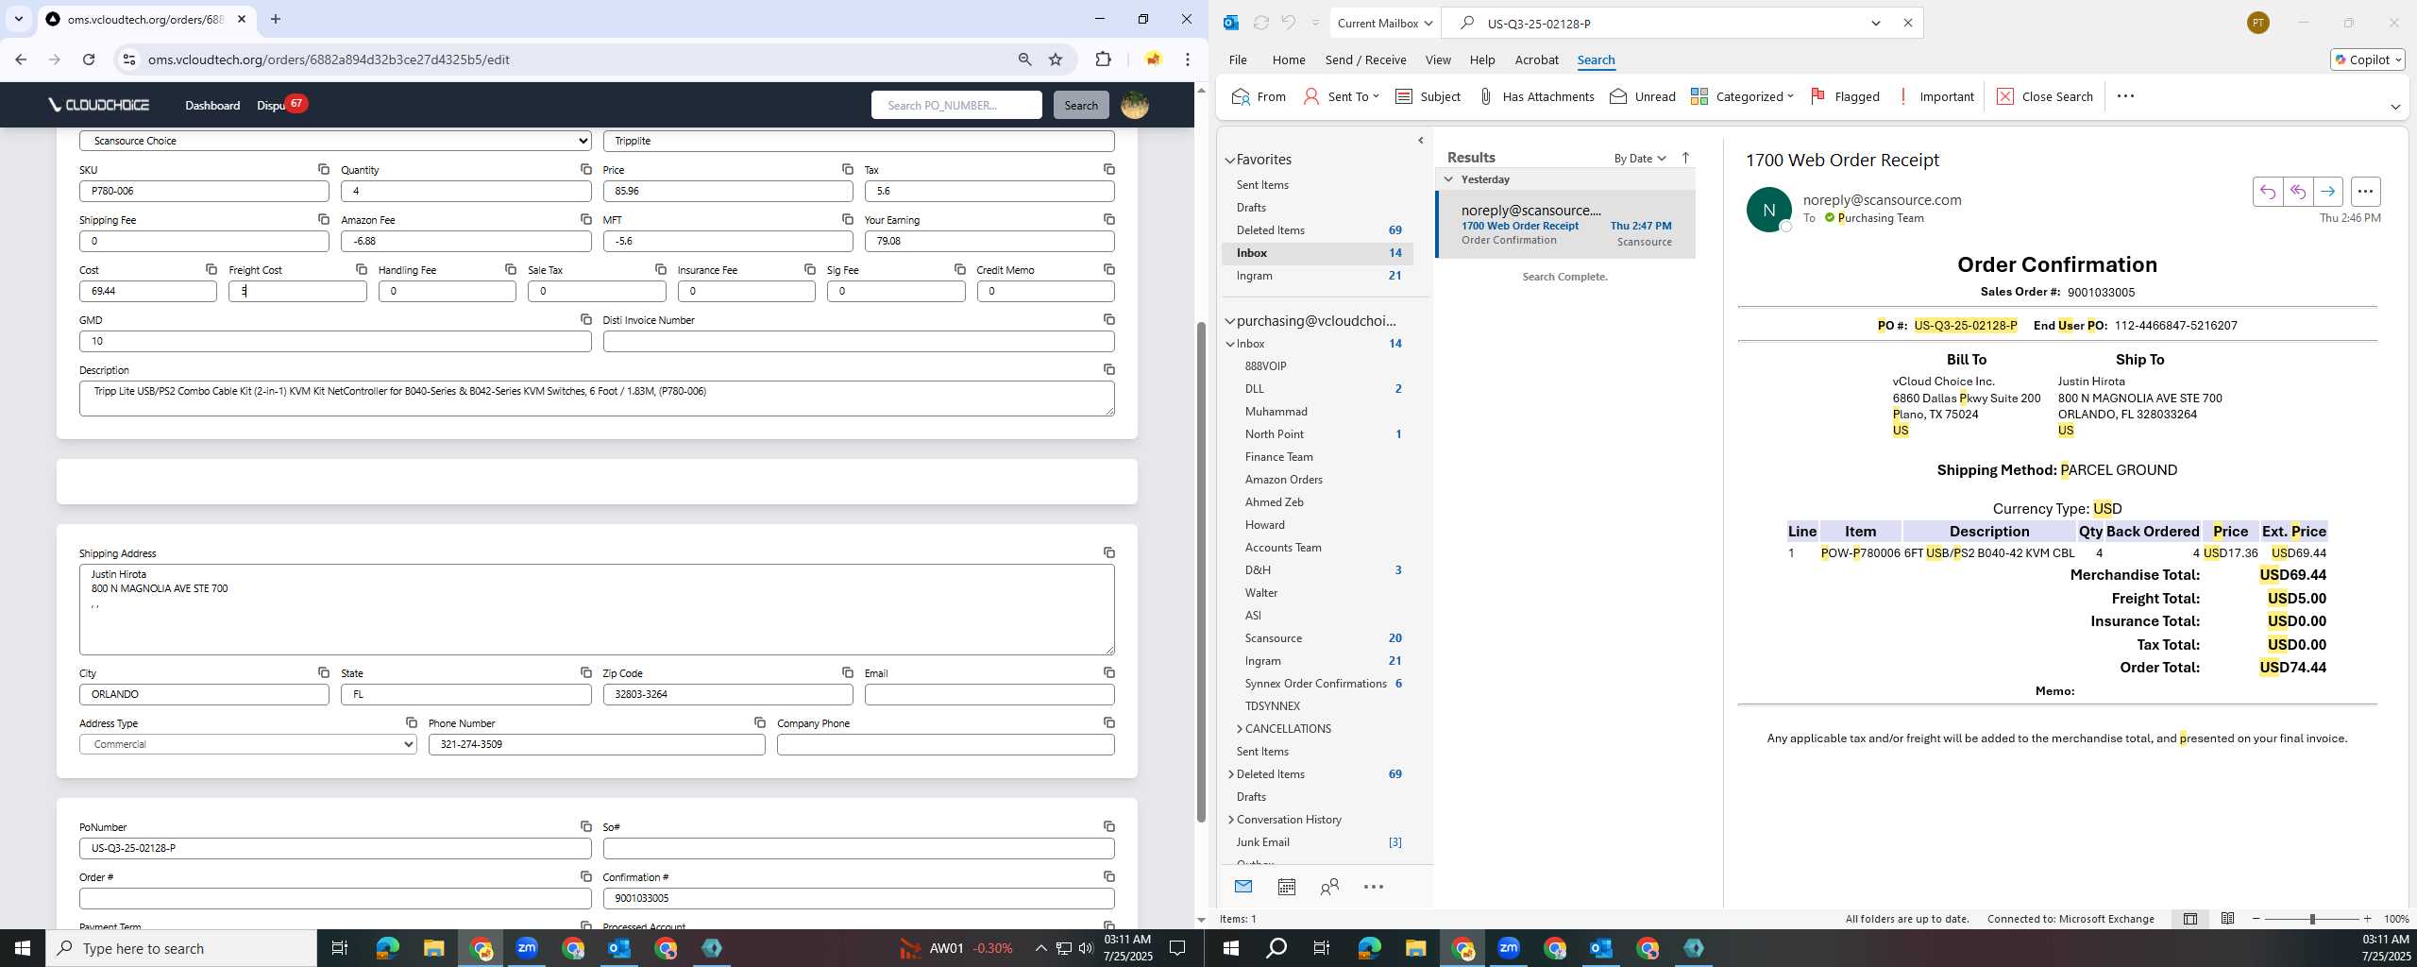Open the 1700 Web Order Receipt email
The image size is (2417, 967).
click(1565, 225)
